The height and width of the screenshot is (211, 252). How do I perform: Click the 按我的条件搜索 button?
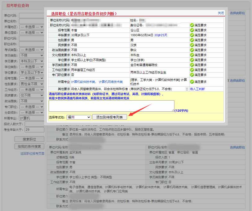pos(29,146)
